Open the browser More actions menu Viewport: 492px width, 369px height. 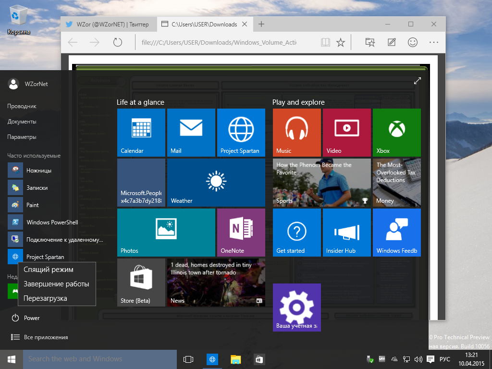pos(434,42)
